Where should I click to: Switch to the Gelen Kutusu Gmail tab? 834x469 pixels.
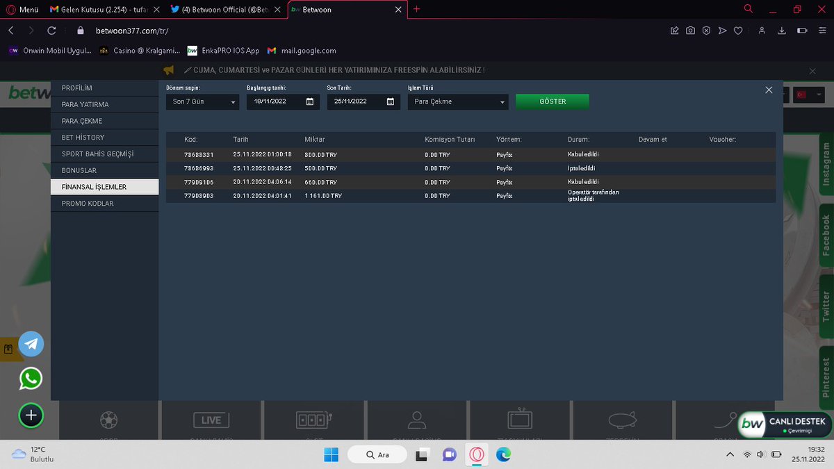point(104,10)
